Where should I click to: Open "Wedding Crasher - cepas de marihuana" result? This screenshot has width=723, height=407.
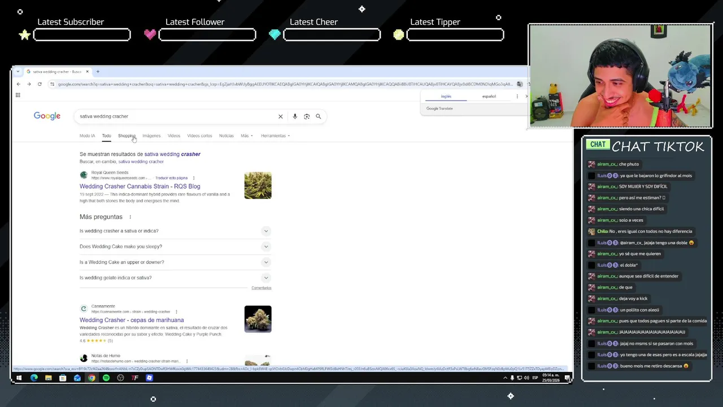point(132,320)
